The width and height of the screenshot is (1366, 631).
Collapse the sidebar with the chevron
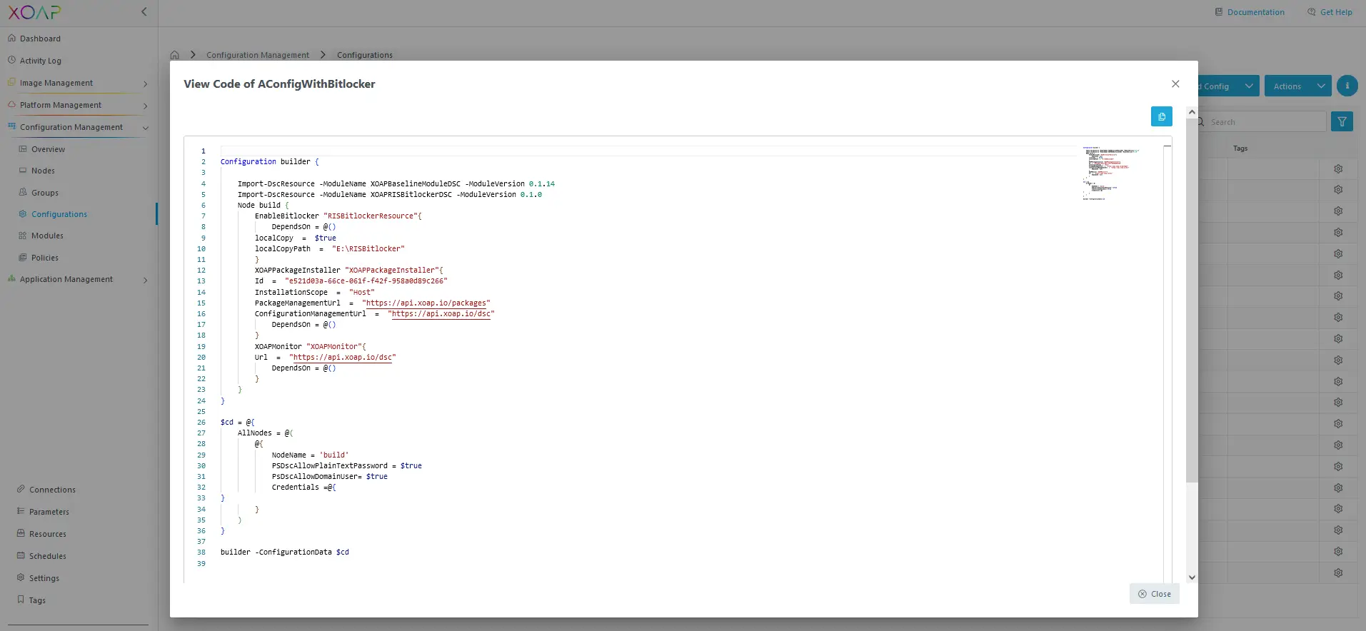[144, 11]
